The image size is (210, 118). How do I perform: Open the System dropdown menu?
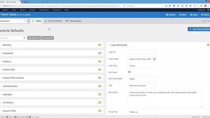click(6, 10)
